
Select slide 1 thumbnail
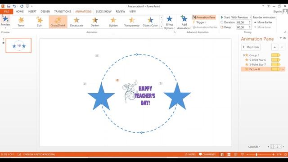[x=18, y=45]
